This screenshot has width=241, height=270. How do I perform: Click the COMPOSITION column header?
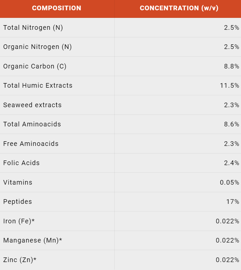[x=57, y=8]
